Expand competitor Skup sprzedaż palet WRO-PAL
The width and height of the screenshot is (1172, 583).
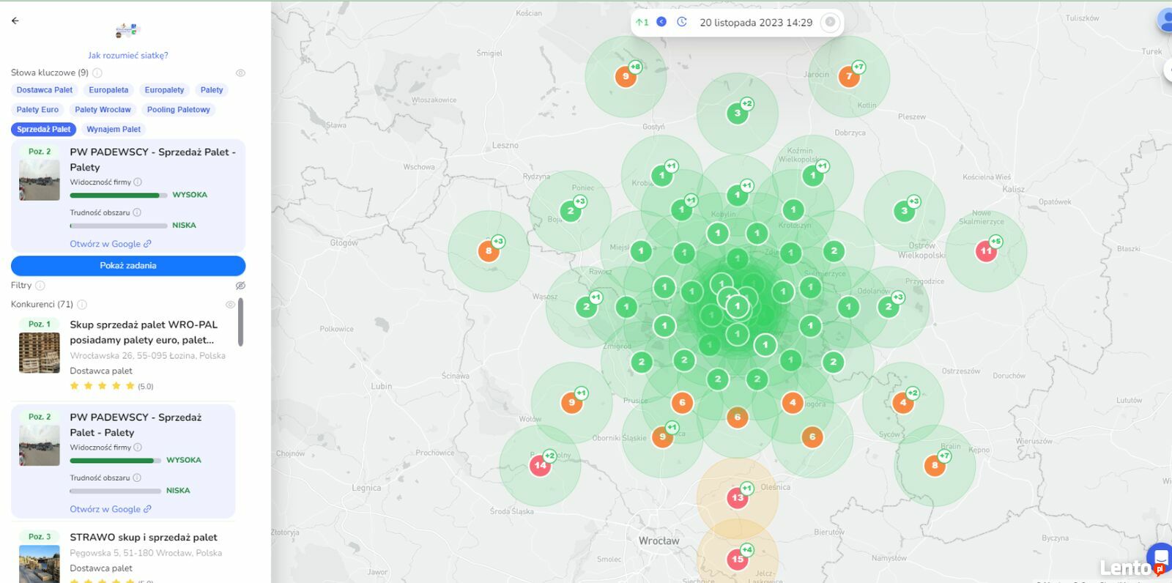coord(144,332)
